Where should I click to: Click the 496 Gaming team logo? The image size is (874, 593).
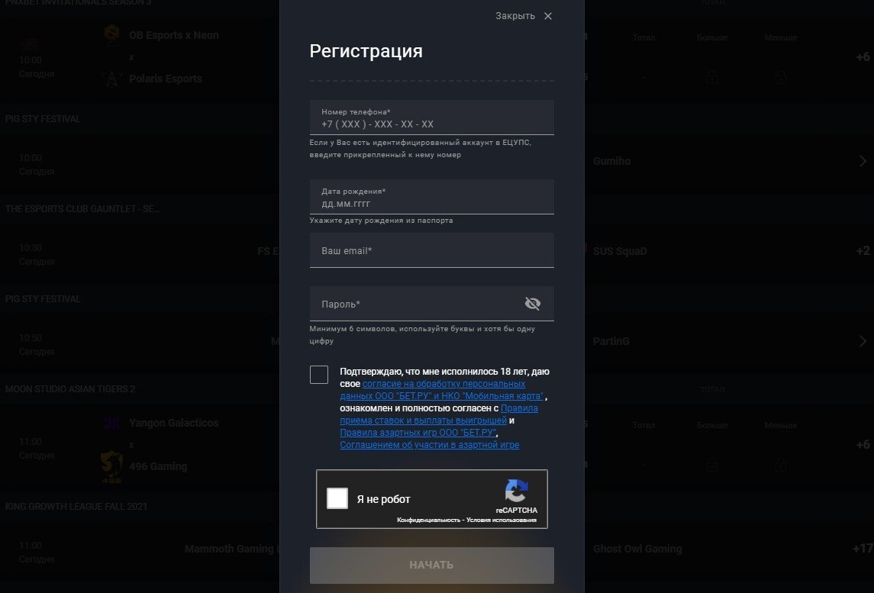click(111, 467)
